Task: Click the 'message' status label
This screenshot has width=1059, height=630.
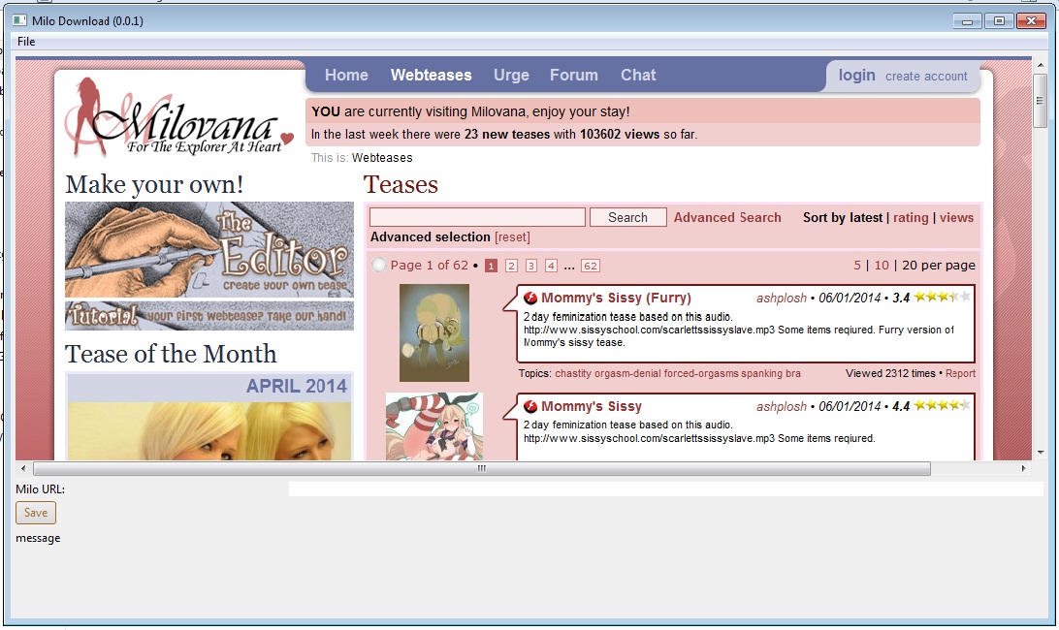Action: tap(38, 538)
